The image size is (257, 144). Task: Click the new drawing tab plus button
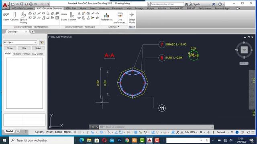tap(33, 32)
